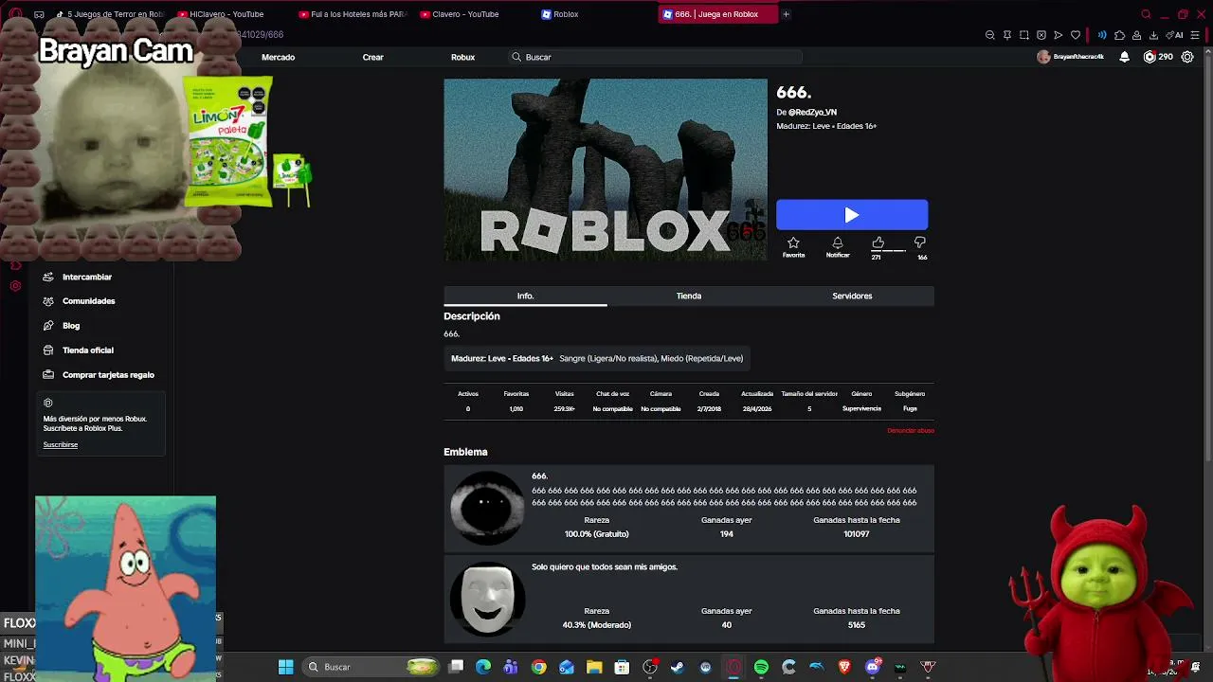
Task: Open Intercambiar in the left sidebar
Action: (87, 278)
